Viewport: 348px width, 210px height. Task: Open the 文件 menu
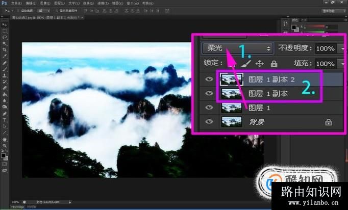(16, 4)
